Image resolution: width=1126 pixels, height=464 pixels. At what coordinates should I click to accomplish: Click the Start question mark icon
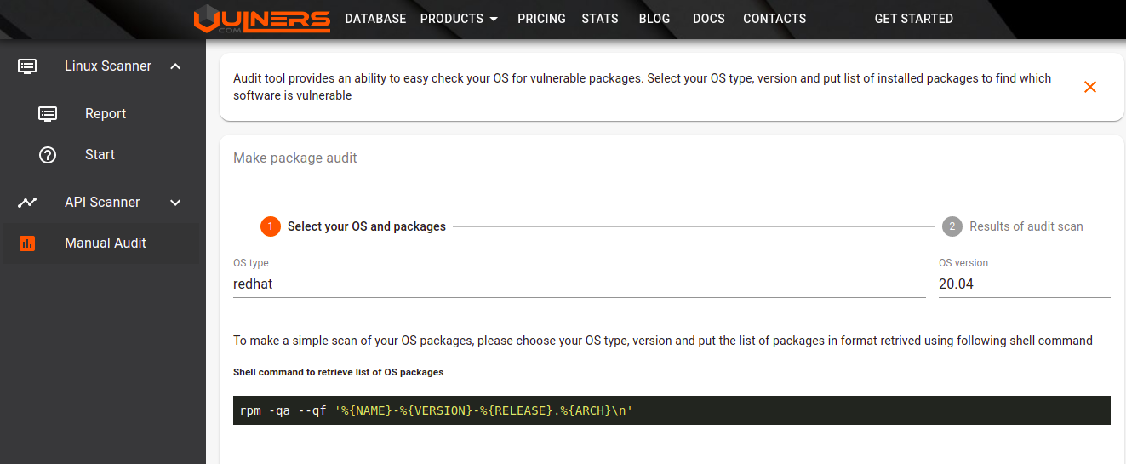click(x=48, y=155)
